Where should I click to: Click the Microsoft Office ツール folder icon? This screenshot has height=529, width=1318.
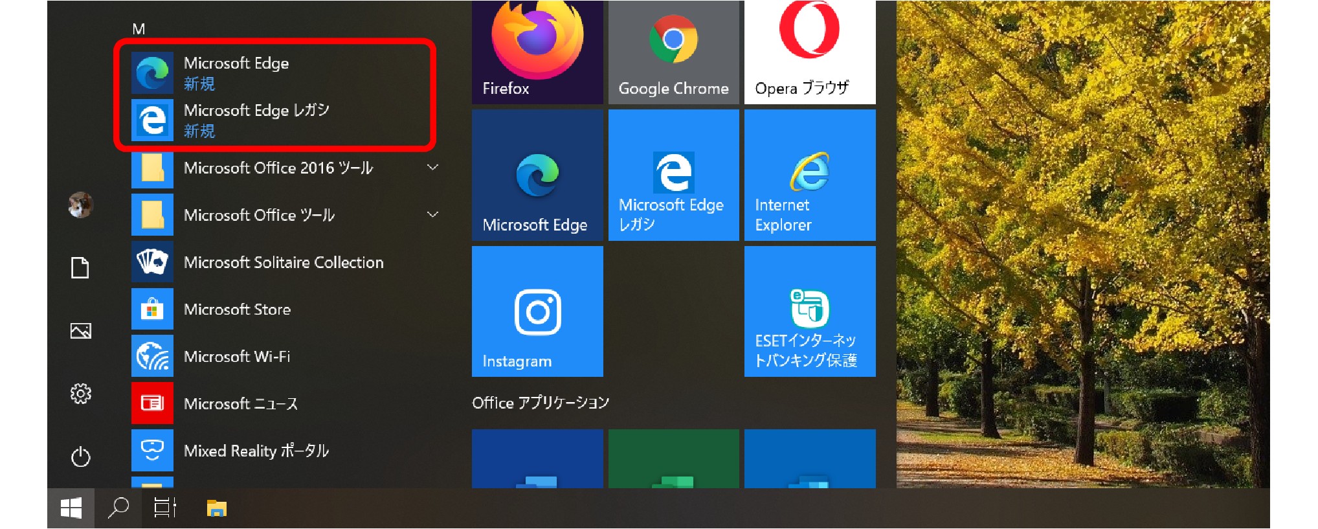pos(152,214)
